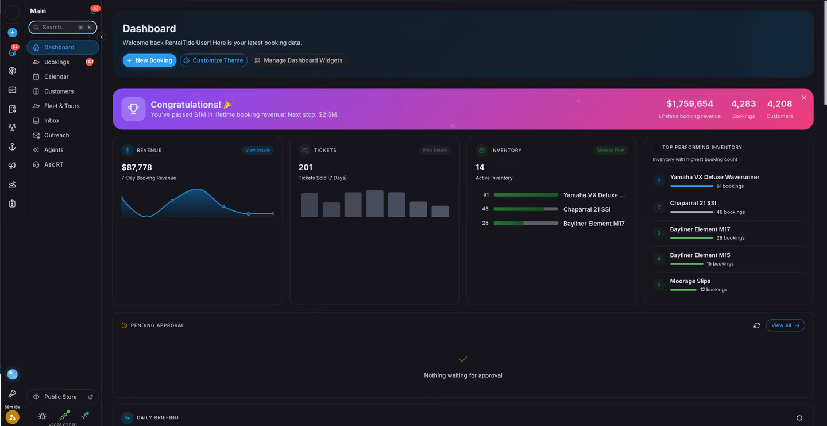This screenshot has height=426, width=827.
Task: Go to Fleet & Tours
Action: pos(63,106)
